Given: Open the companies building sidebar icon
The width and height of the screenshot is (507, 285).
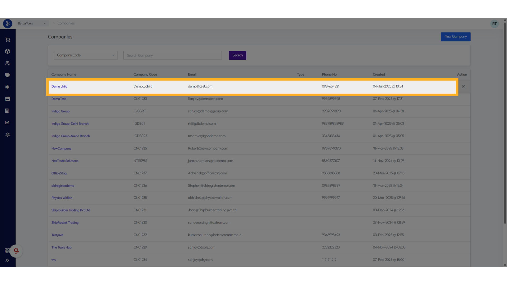Looking at the screenshot, I should pos(7,111).
